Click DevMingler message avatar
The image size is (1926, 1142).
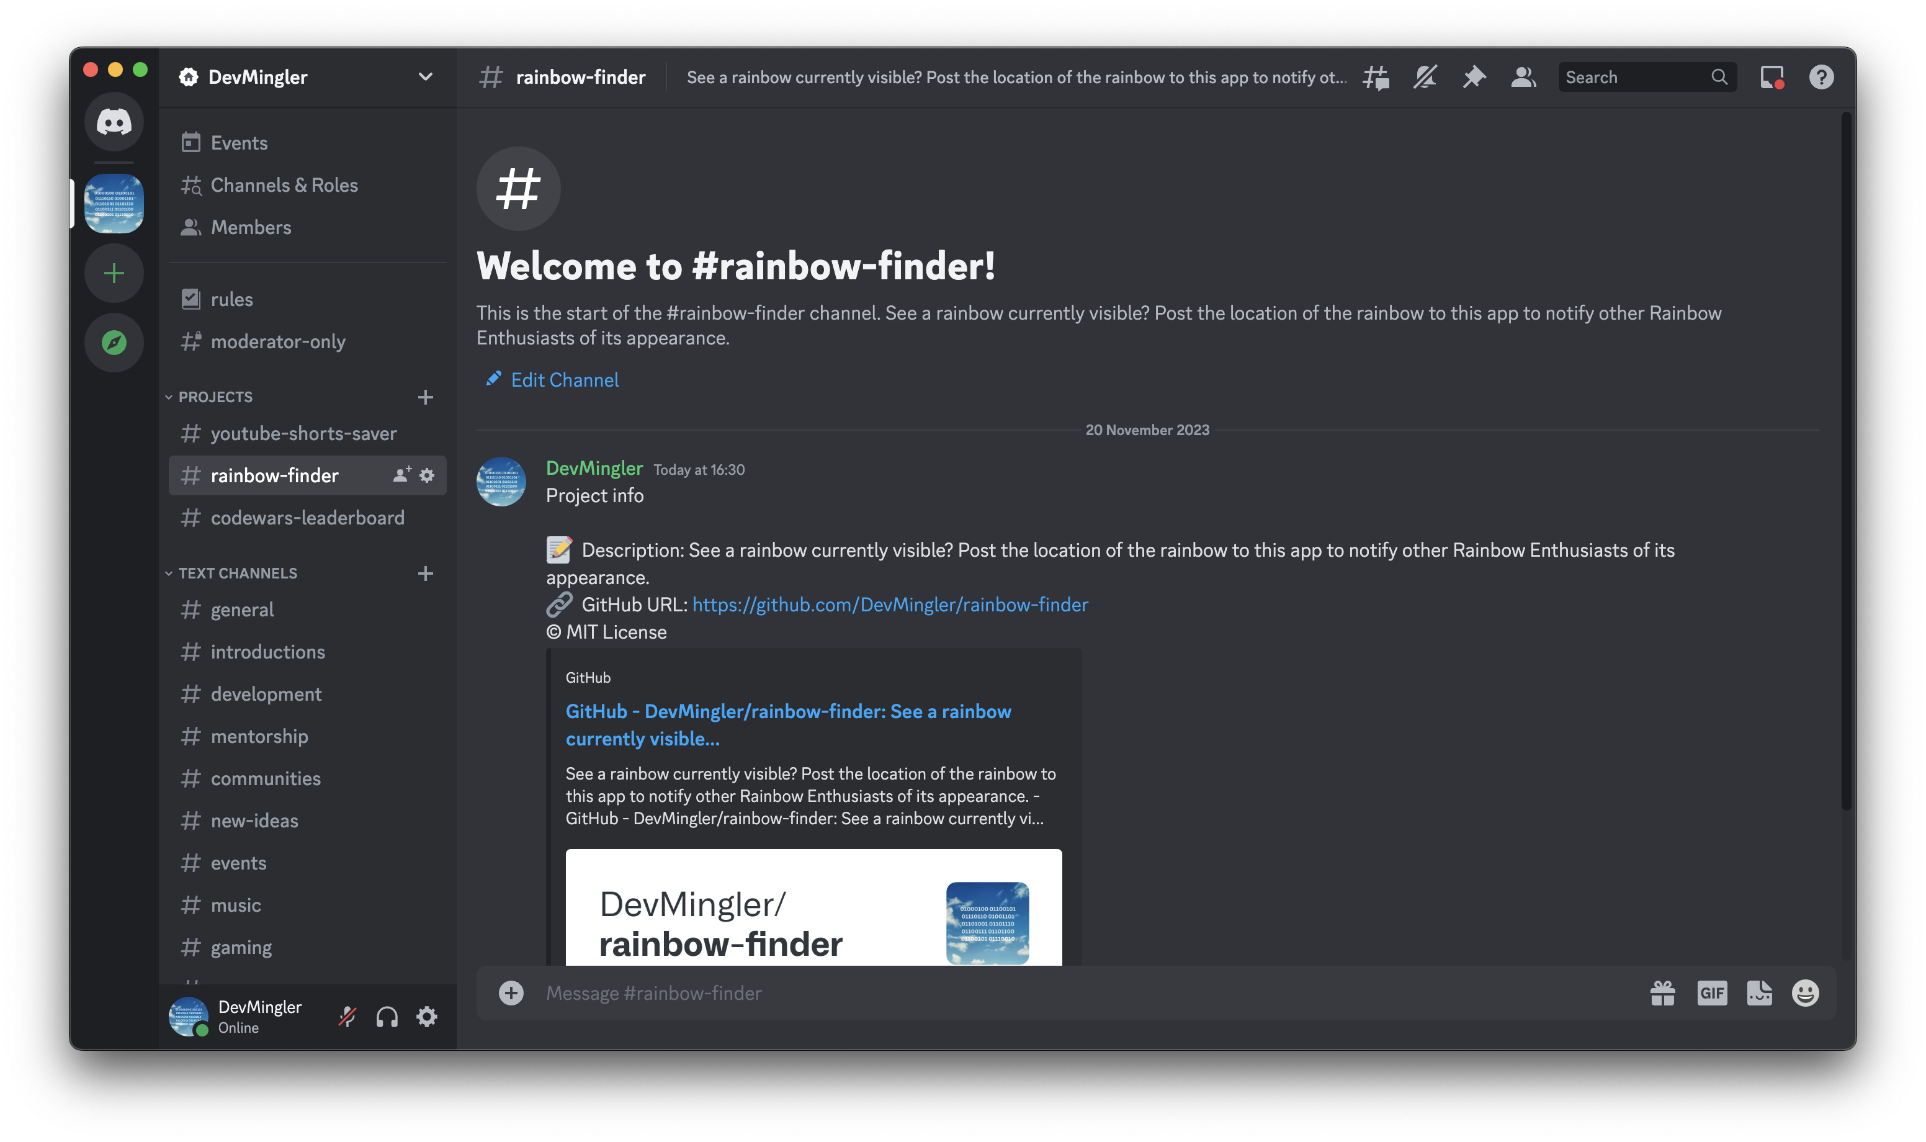coord(501,481)
